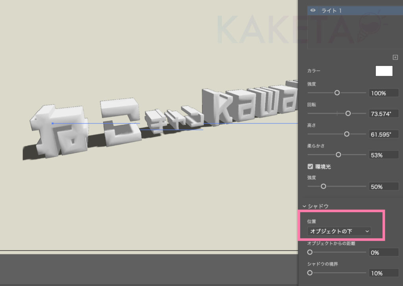Collapse the シャドウ section chevron
Screen dimensions: 403x286
(x=304, y=206)
